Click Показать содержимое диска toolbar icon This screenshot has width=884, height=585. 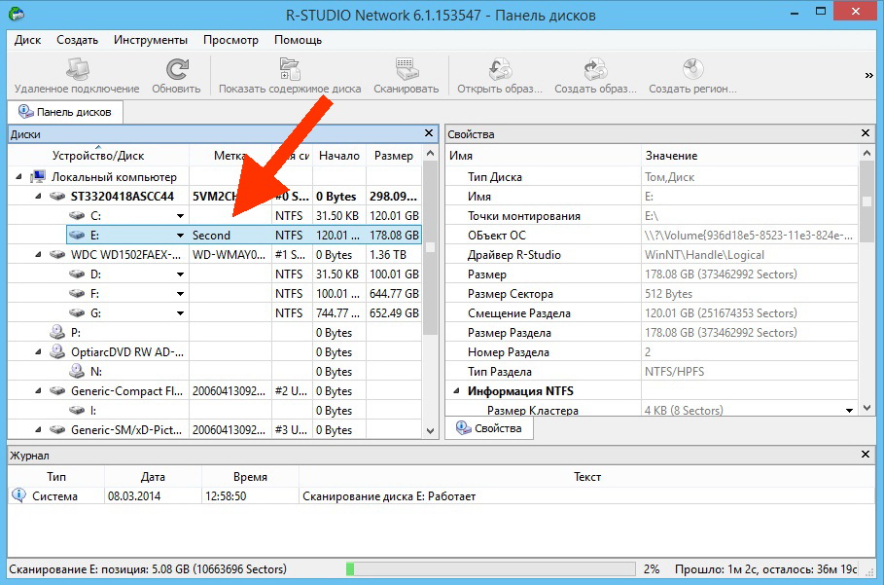pyautogui.click(x=290, y=70)
